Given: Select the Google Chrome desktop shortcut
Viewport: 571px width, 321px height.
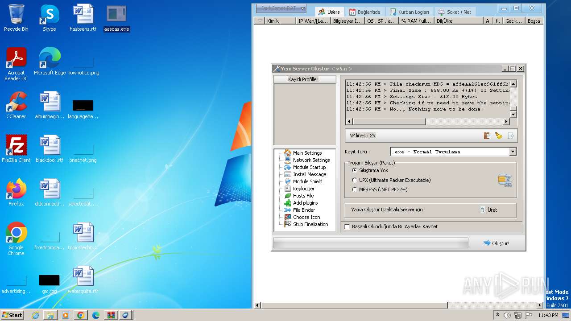Looking at the screenshot, I should (x=16, y=239).
